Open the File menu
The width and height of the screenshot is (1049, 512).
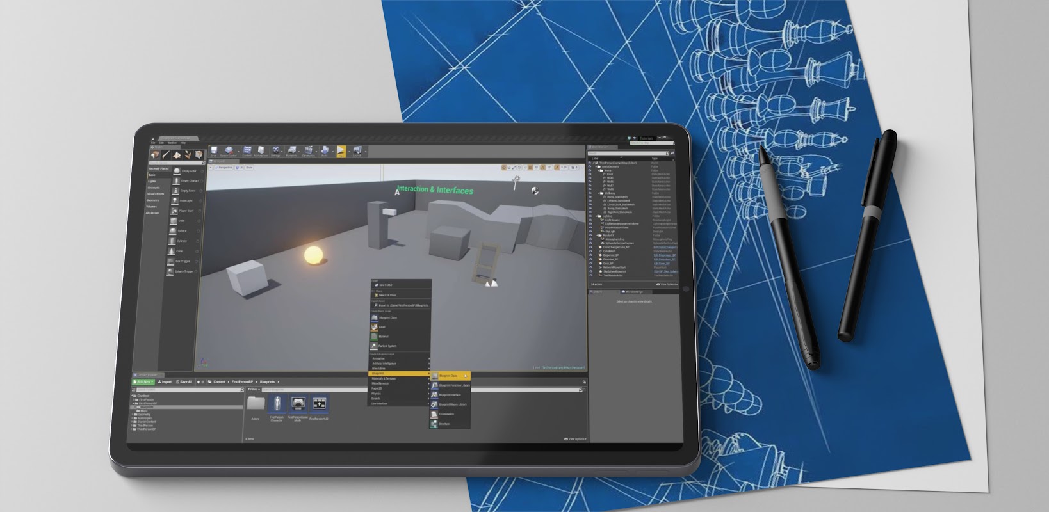[153, 143]
